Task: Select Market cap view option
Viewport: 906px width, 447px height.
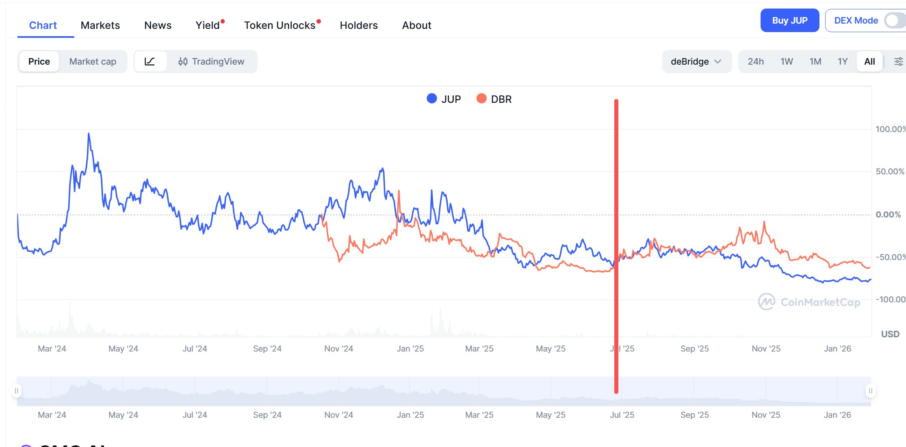Action: 93,61
